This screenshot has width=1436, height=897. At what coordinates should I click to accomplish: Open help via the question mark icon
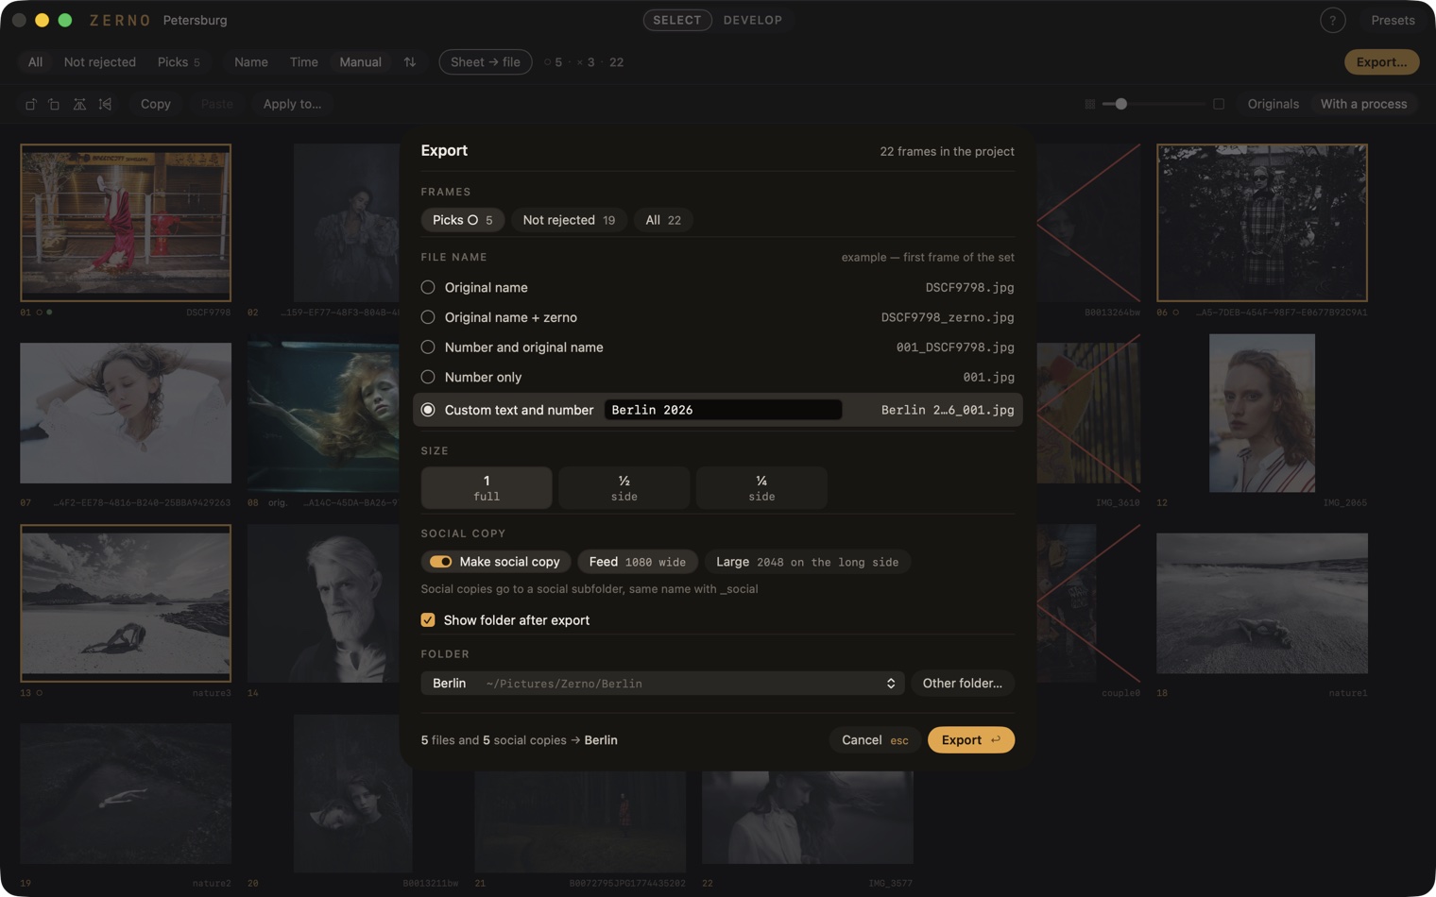click(x=1332, y=20)
